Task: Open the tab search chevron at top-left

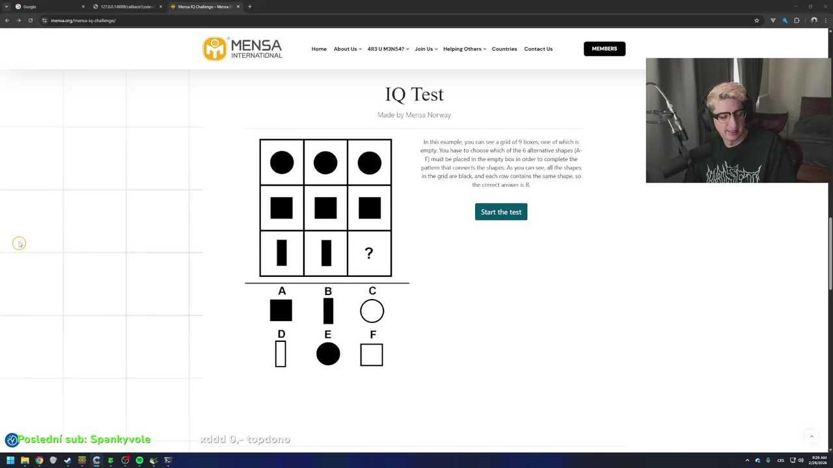Action: 6,6
